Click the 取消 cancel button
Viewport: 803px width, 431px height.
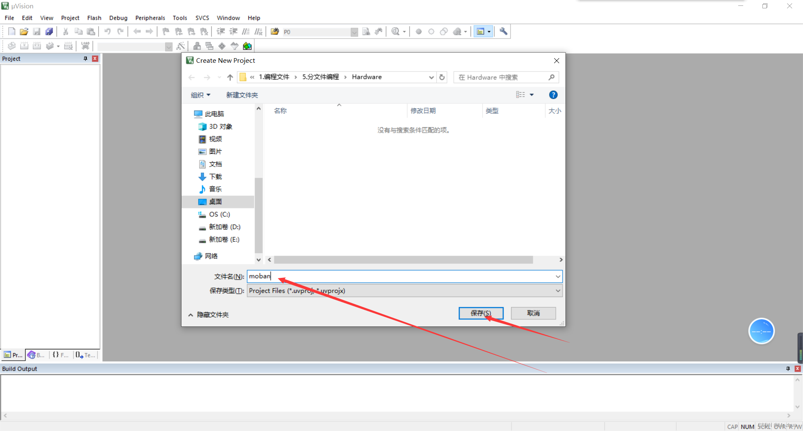click(x=533, y=313)
